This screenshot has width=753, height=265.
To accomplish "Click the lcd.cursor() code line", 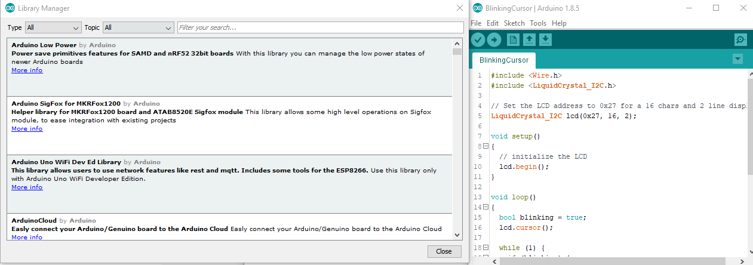I will point(526,227).
